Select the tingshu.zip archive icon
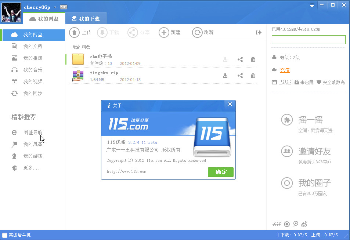 tap(78, 76)
